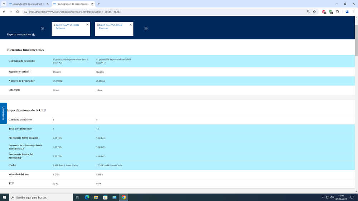Select the Frecuencia turbo máxima label
Image resolution: width=358 pixels, height=201 pixels.
click(23, 138)
